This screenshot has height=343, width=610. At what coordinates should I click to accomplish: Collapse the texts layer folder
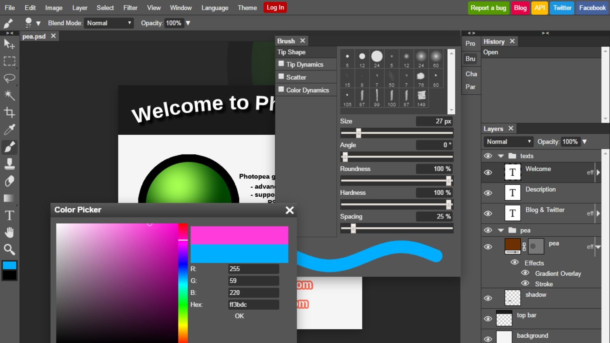coord(501,156)
